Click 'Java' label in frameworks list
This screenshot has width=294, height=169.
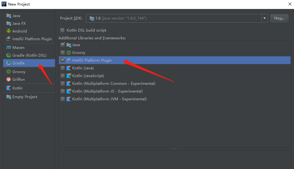coord(76,45)
